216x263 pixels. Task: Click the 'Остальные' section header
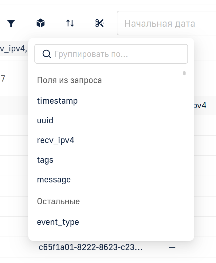pyautogui.click(x=58, y=201)
